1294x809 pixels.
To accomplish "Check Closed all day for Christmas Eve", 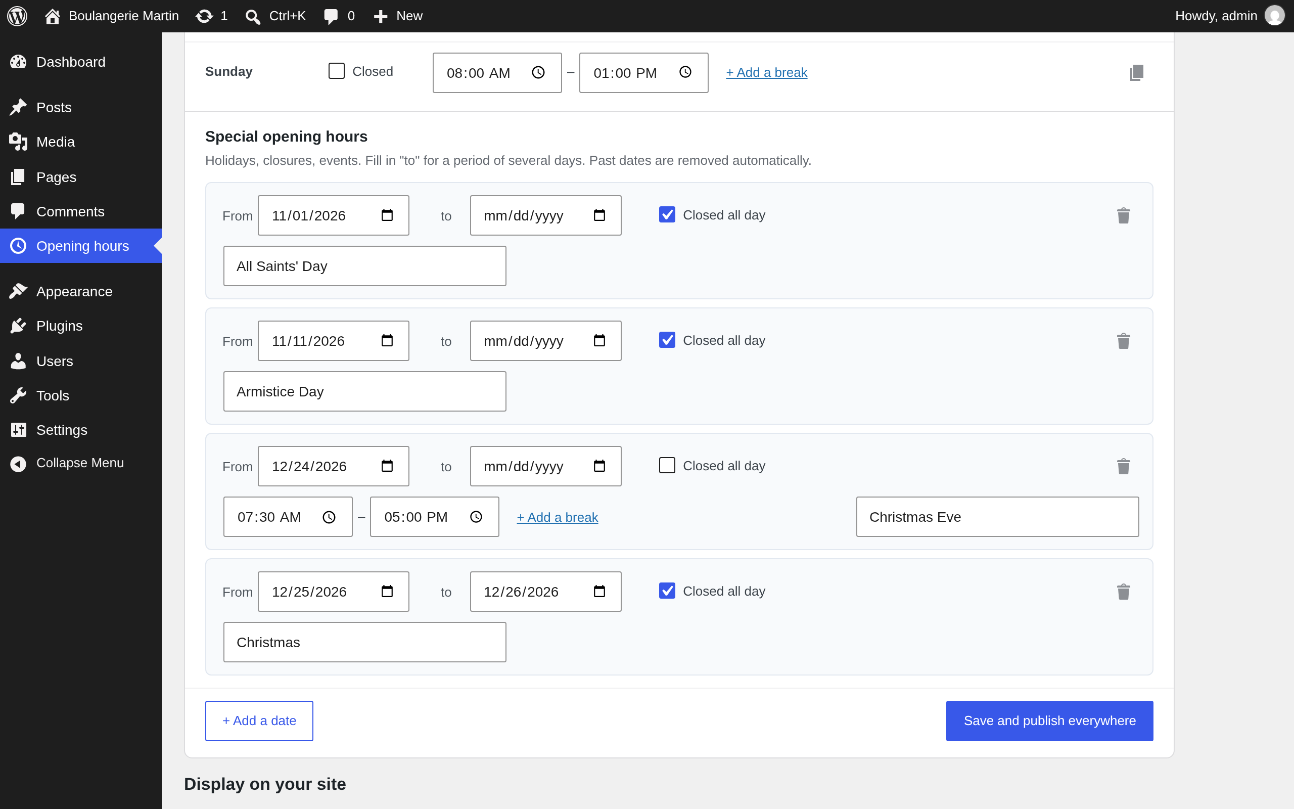I will (667, 465).
